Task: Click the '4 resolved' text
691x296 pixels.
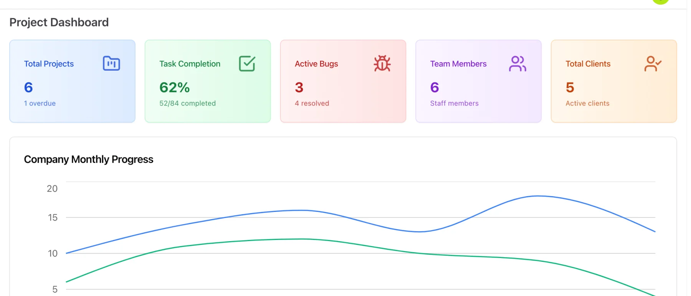Action: pyautogui.click(x=312, y=103)
